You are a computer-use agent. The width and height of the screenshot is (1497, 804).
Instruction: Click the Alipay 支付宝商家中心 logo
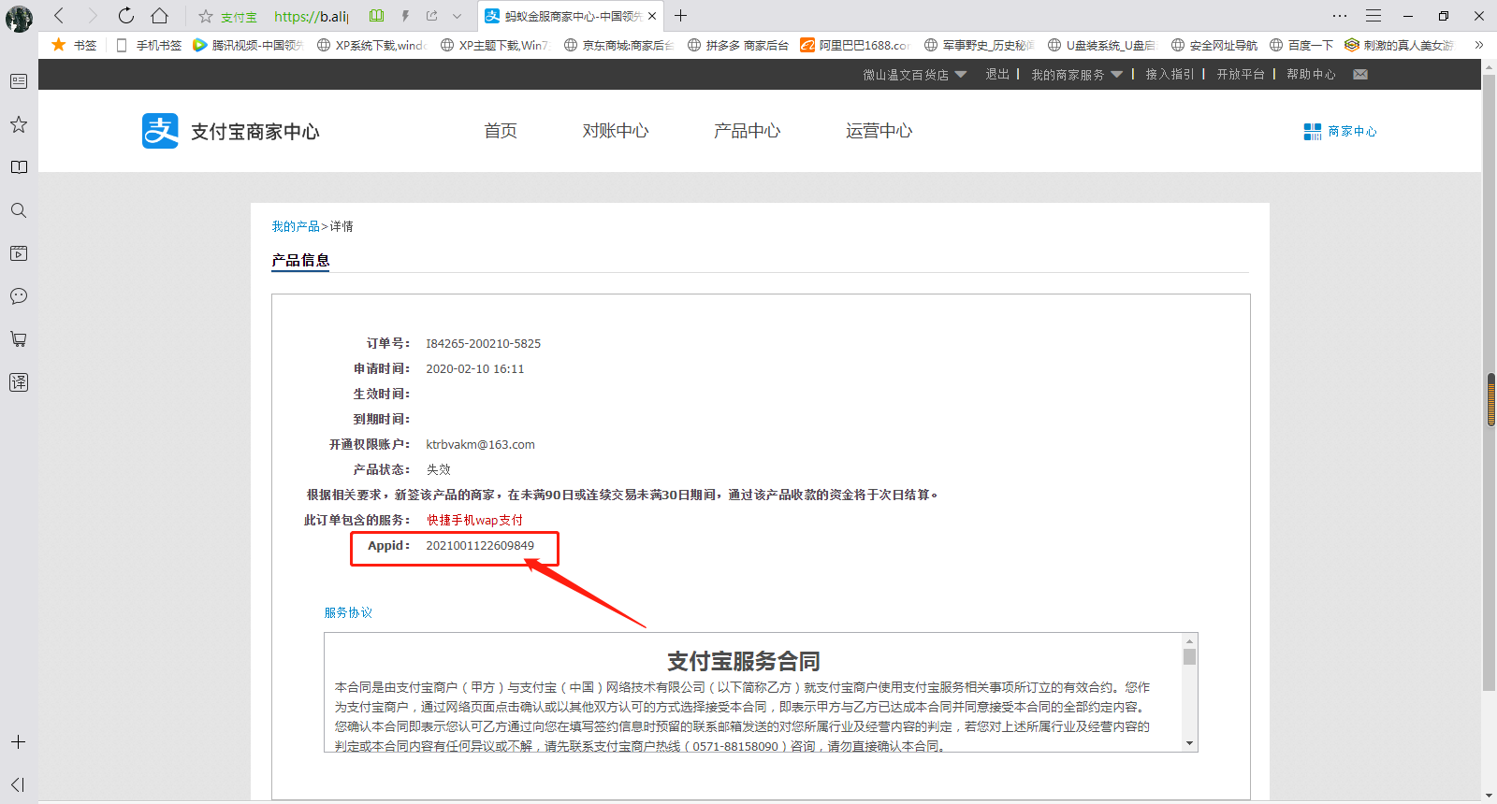tap(230, 131)
